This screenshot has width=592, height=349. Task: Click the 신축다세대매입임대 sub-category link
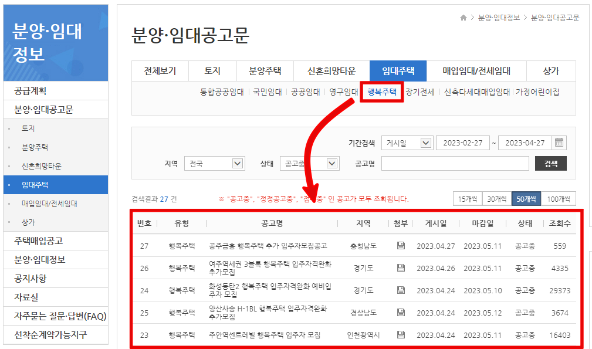[477, 92]
